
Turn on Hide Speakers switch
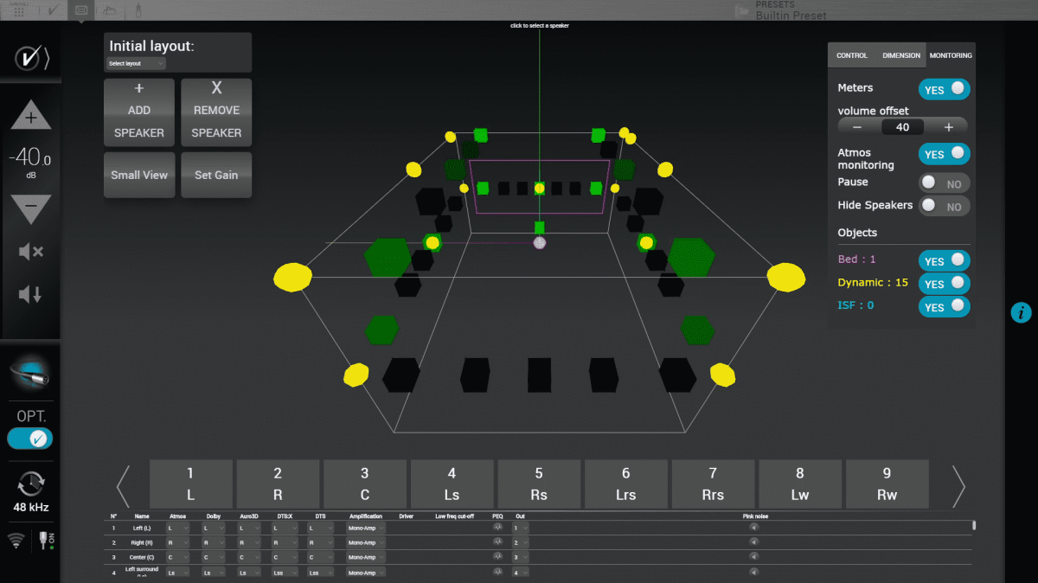944,206
